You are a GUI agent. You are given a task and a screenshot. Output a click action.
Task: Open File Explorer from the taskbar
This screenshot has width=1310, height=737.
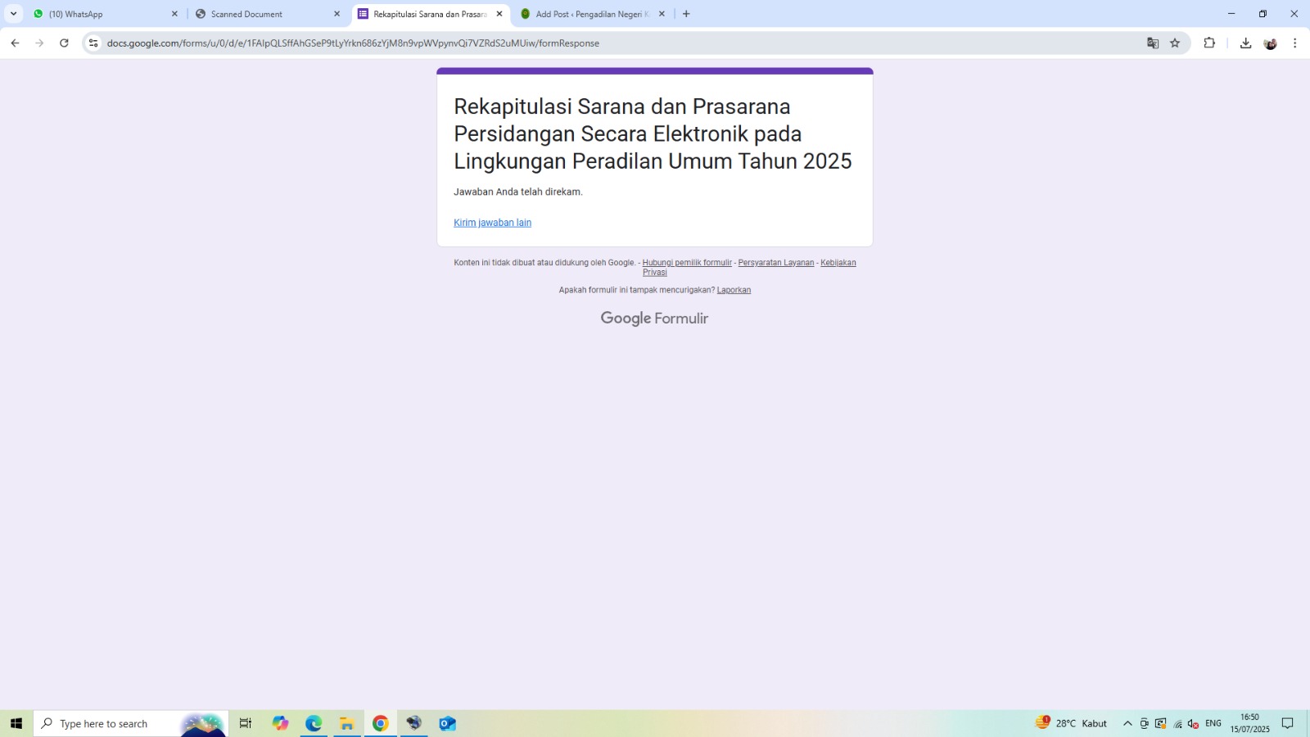(x=347, y=724)
